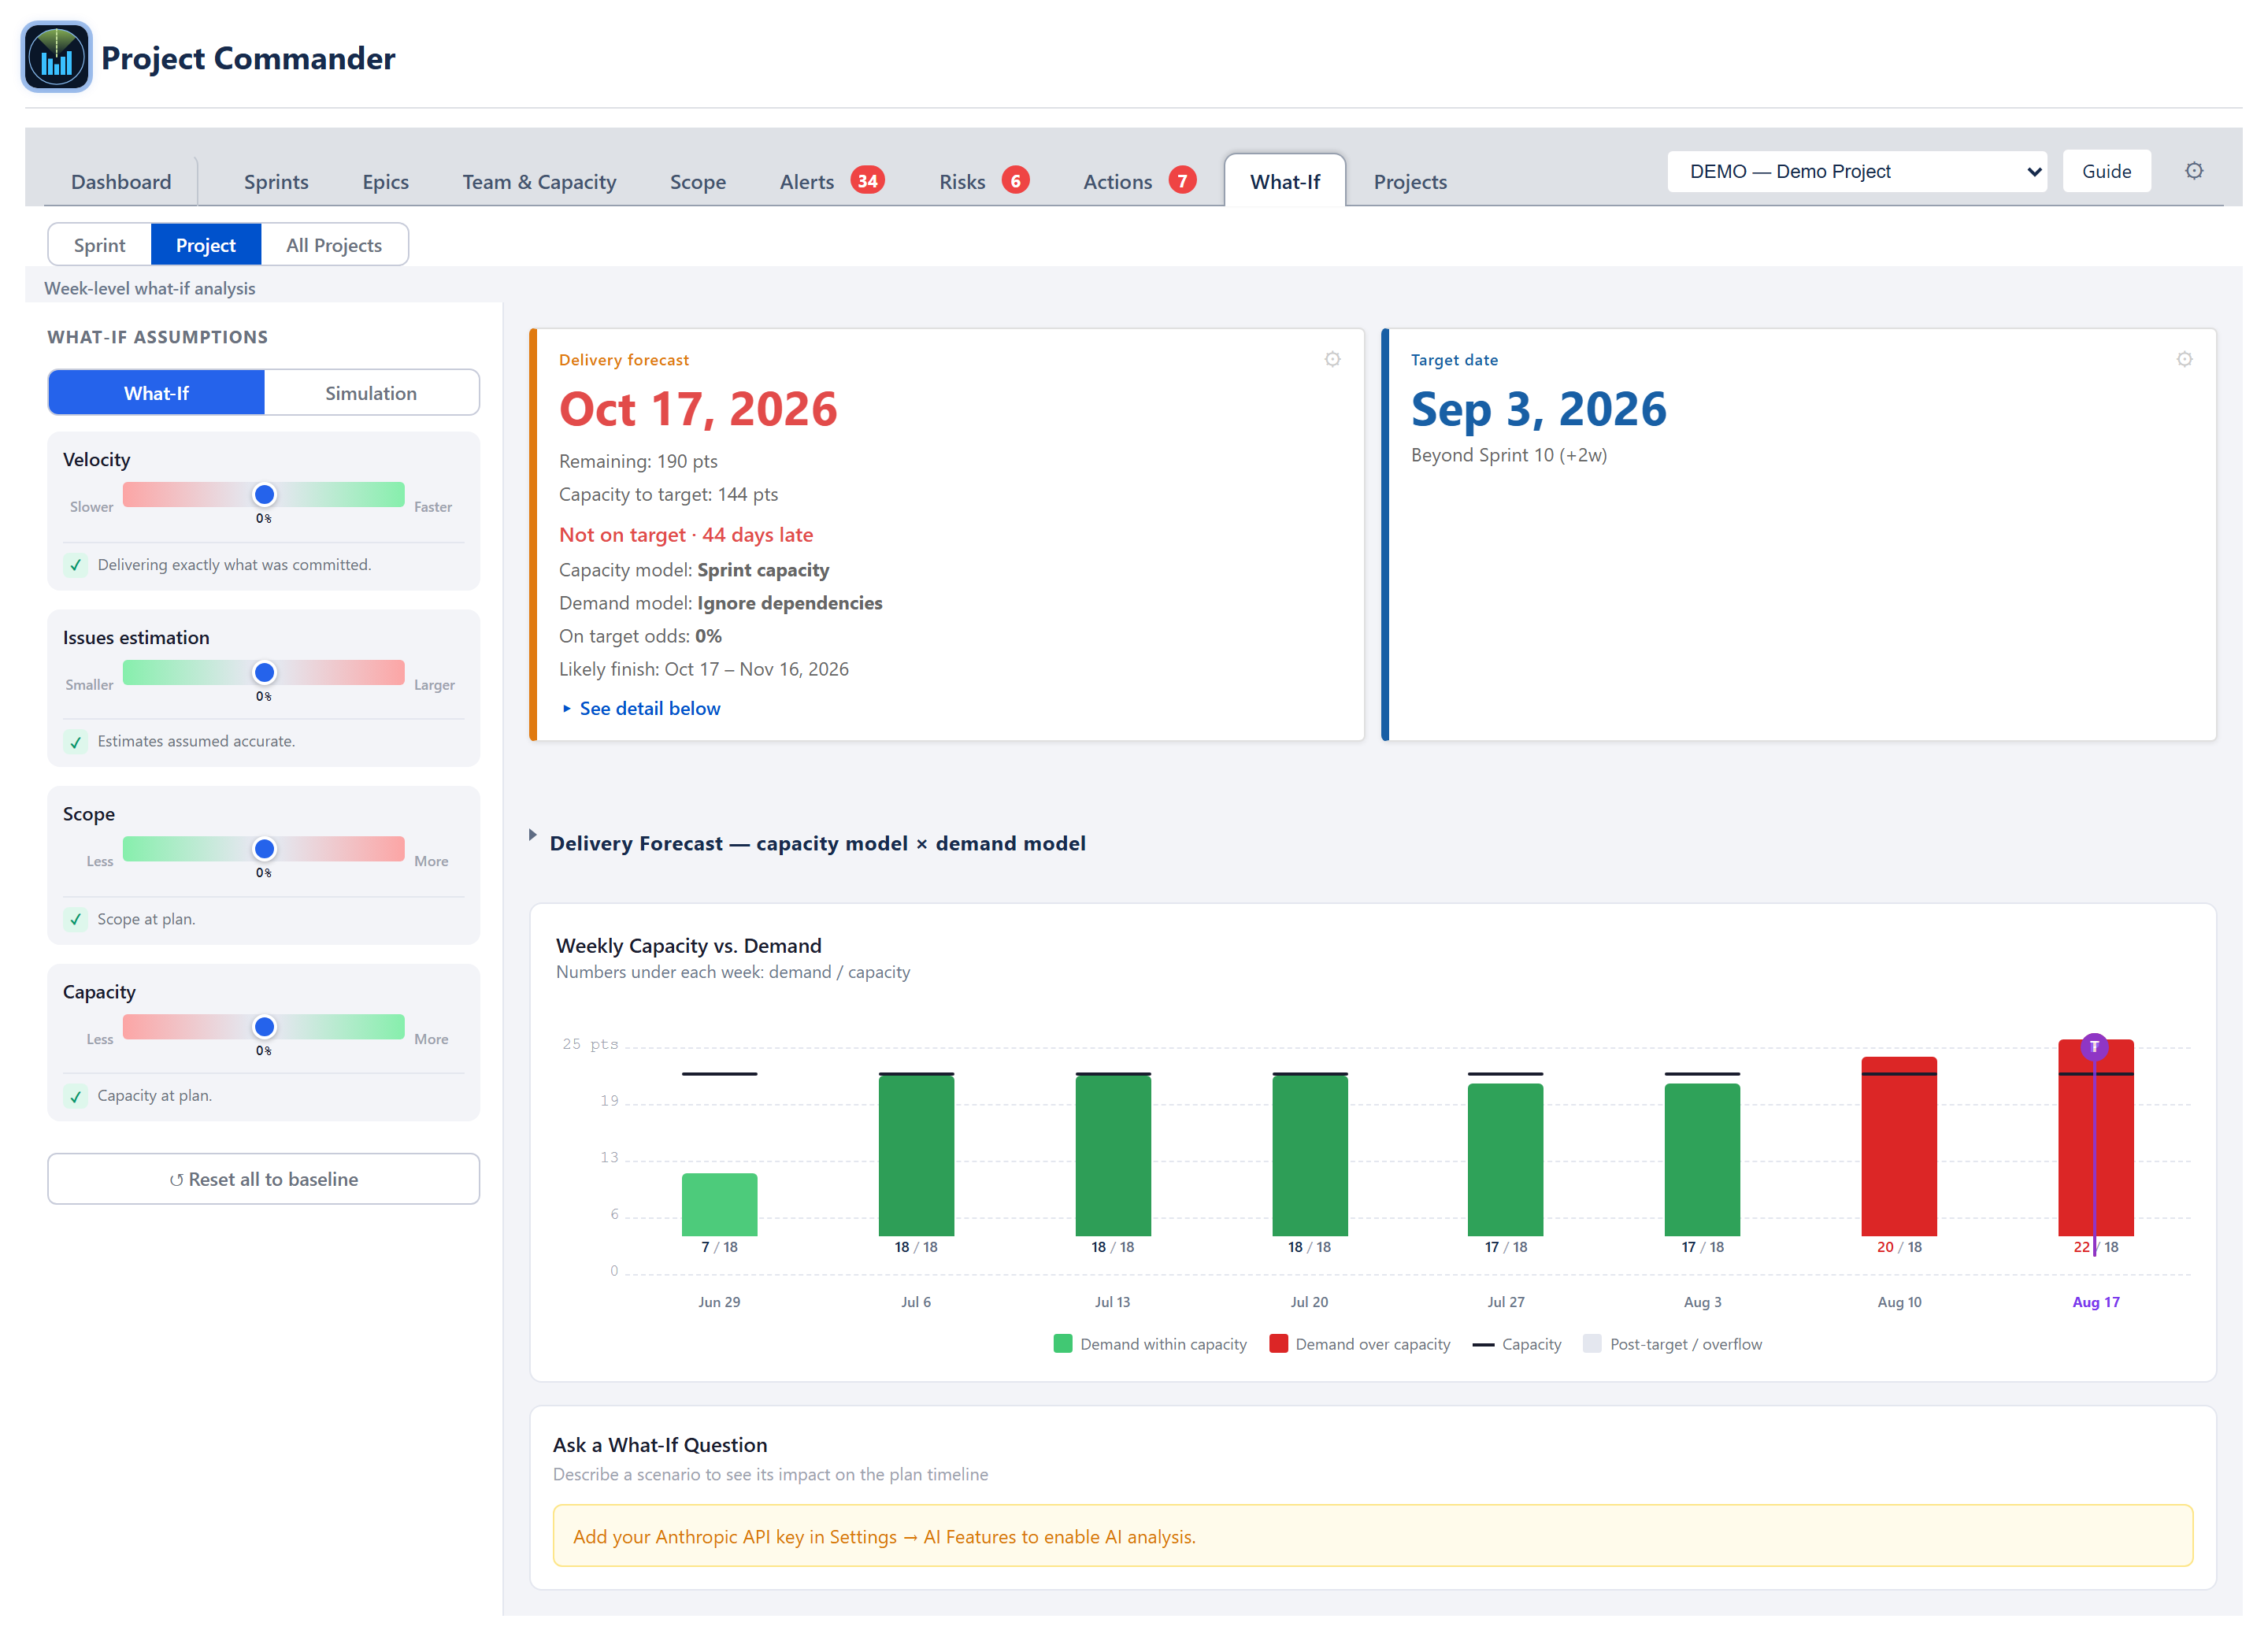Image resolution: width=2268 pixels, height=1641 pixels.
Task: Click the Oct 17, 2026 forecast date
Action: (x=698, y=409)
